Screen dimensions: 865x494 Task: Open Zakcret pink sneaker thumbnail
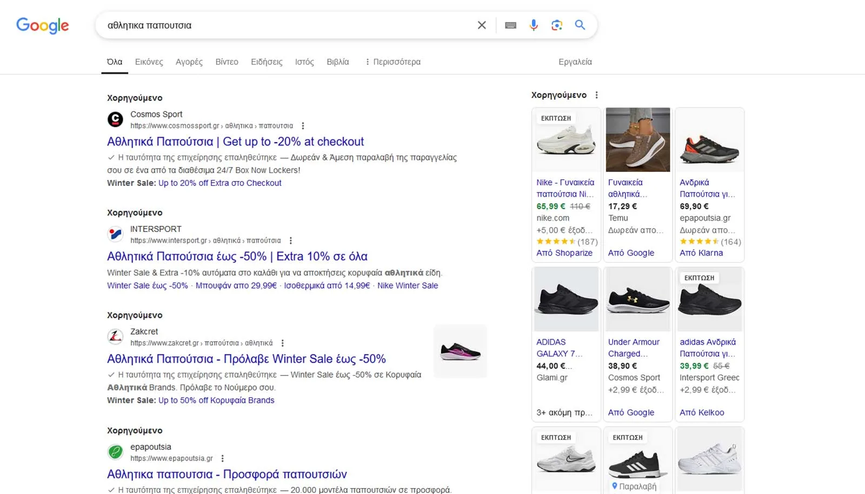460,351
